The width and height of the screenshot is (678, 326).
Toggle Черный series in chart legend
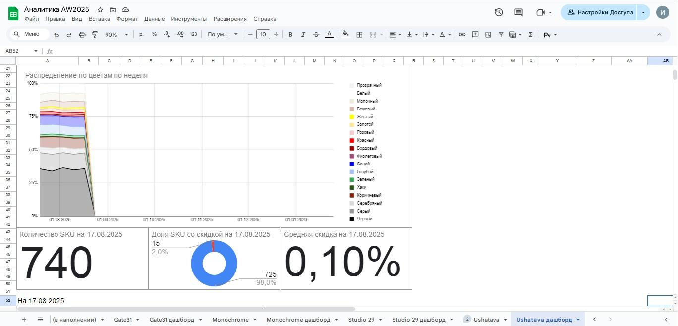pyautogui.click(x=361, y=219)
